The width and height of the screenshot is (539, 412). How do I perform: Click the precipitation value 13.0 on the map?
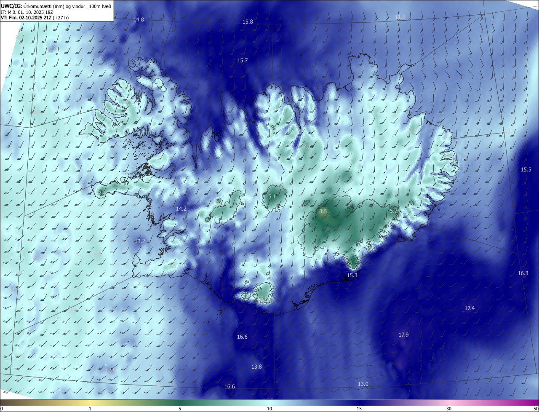[363, 384]
